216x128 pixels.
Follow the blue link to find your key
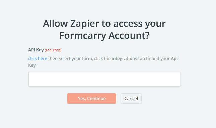tap(38, 59)
